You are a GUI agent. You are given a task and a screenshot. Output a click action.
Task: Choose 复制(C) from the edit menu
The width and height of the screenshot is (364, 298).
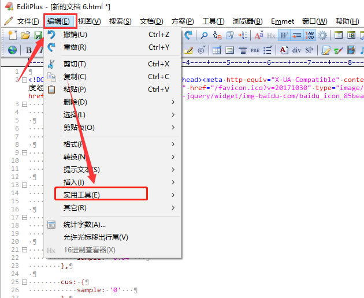pyautogui.click(x=113, y=77)
